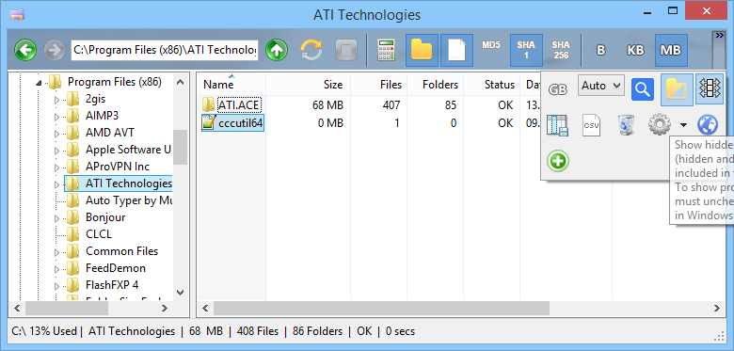
Task: Export the list to CSV
Action: click(591, 125)
